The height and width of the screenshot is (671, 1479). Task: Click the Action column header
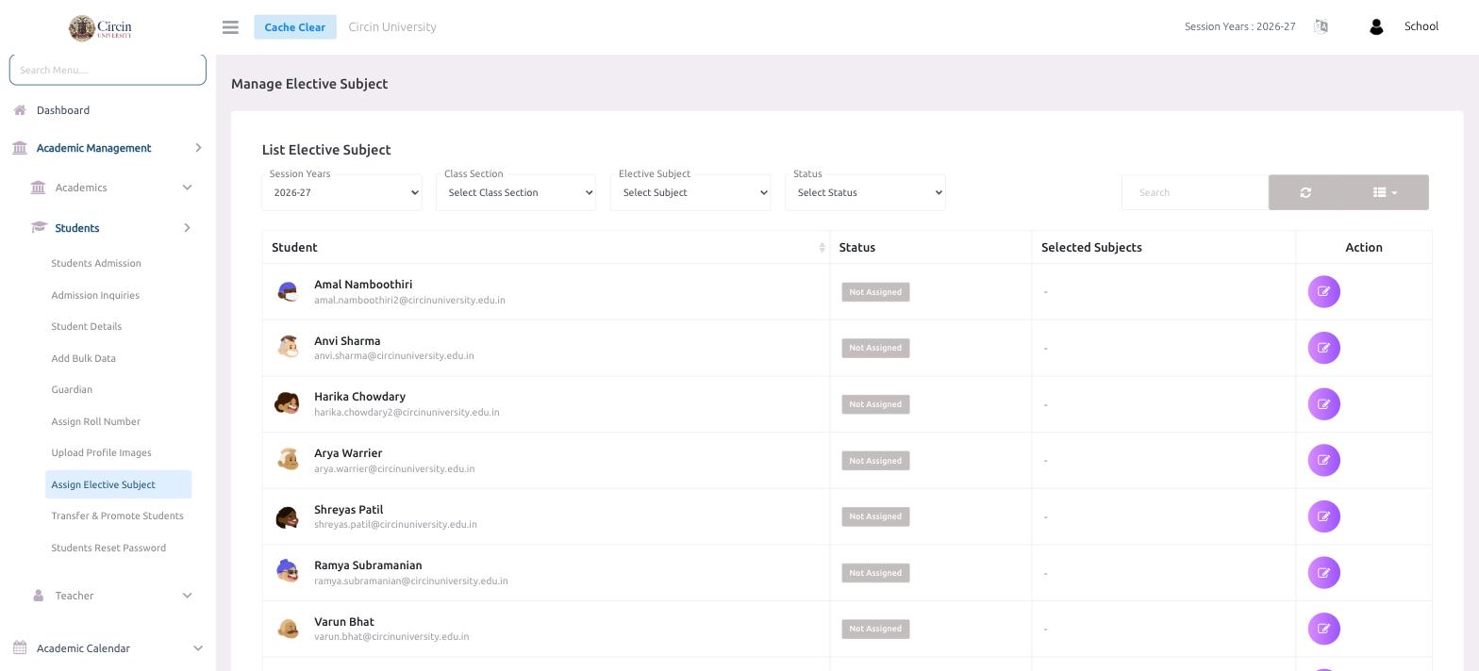tap(1364, 248)
